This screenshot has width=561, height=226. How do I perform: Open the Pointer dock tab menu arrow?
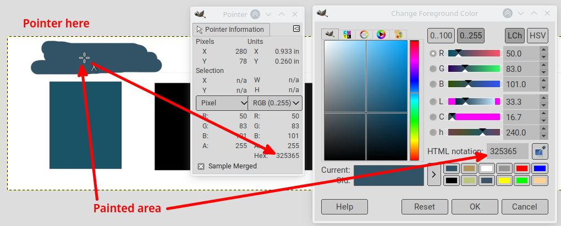(296, 29)
